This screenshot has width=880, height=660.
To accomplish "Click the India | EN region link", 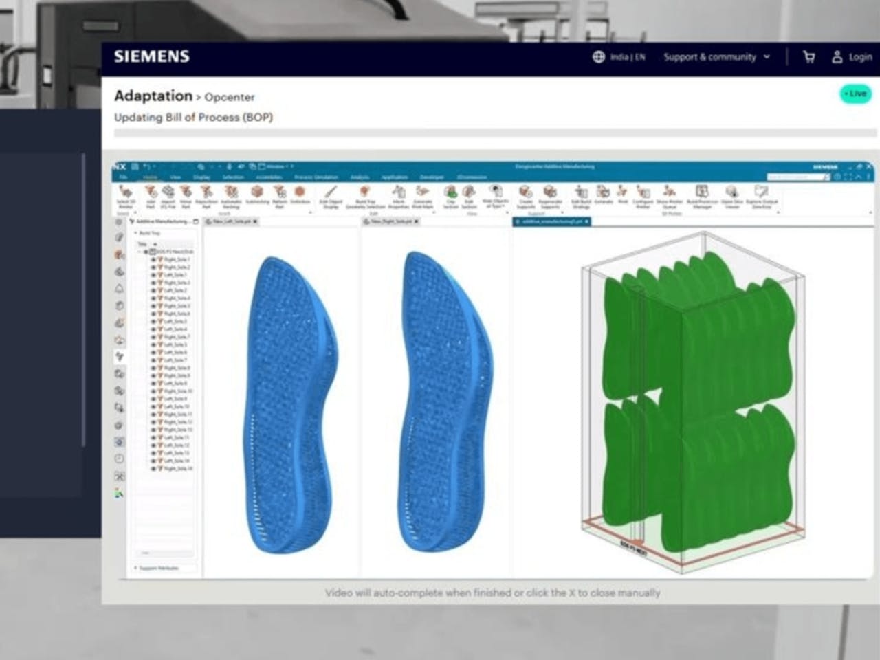I will (x=628, y=57).
